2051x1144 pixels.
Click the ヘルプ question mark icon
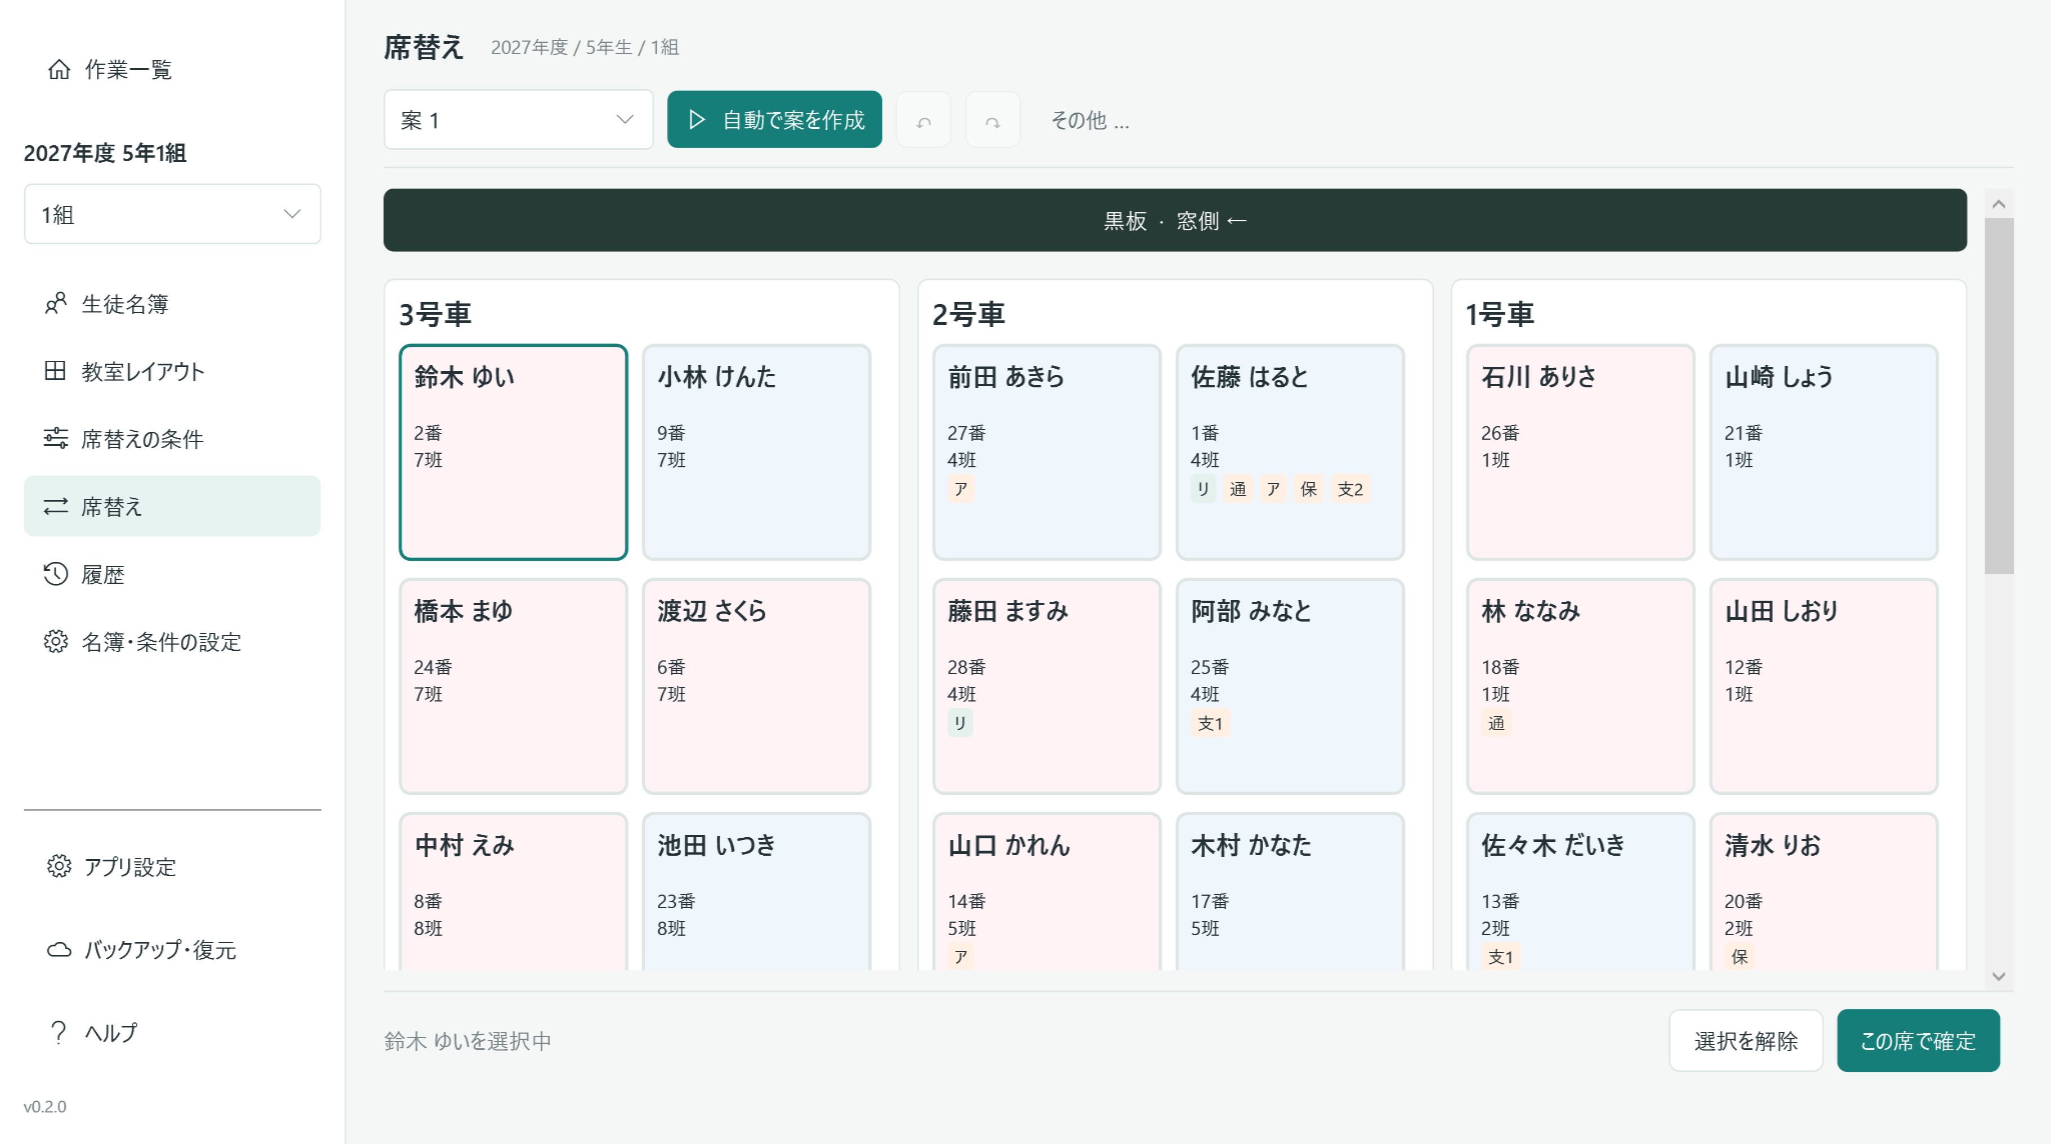click(58, 1033)
